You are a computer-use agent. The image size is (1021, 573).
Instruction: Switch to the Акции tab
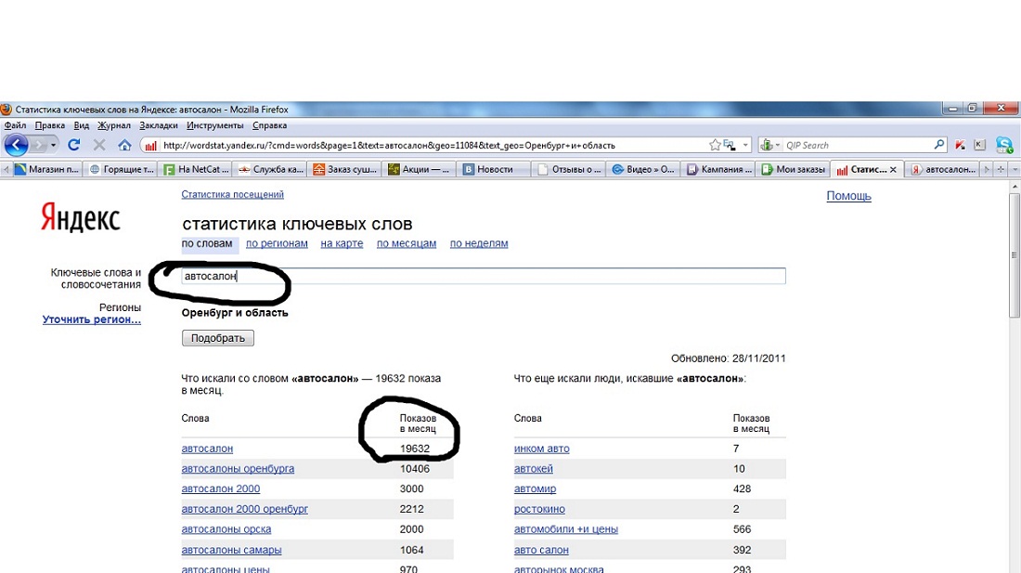(420, 169)
